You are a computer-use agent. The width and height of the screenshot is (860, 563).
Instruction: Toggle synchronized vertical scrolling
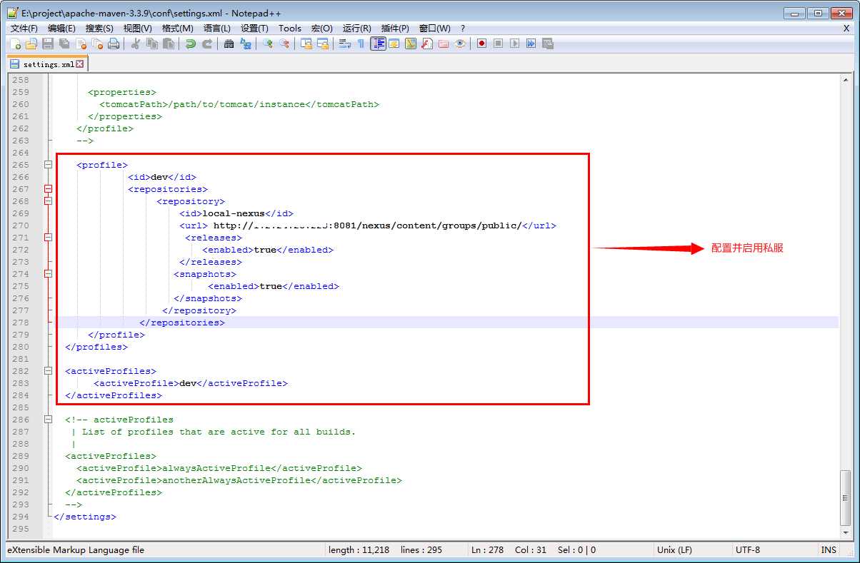coord(306,44)
